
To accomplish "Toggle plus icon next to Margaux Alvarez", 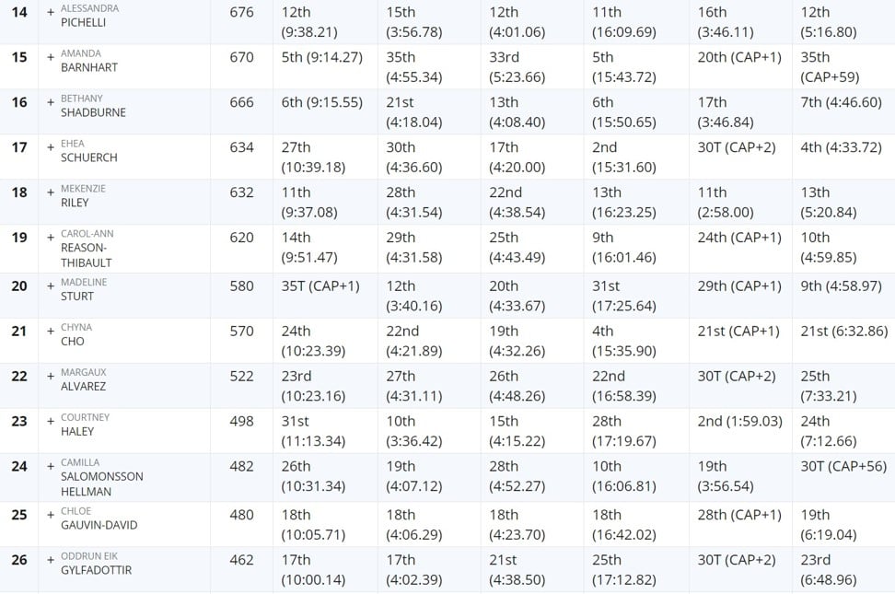I will [51, 377].
